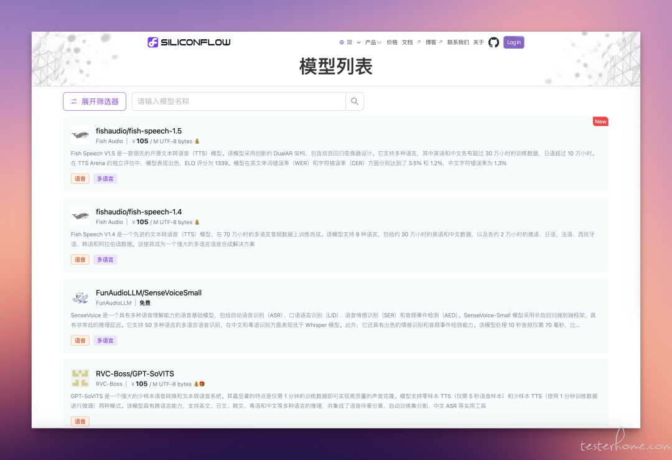Open 联系我们 in the navigation
The width and height of the screenshot is (672, 460).
click(x=458, y=42)
